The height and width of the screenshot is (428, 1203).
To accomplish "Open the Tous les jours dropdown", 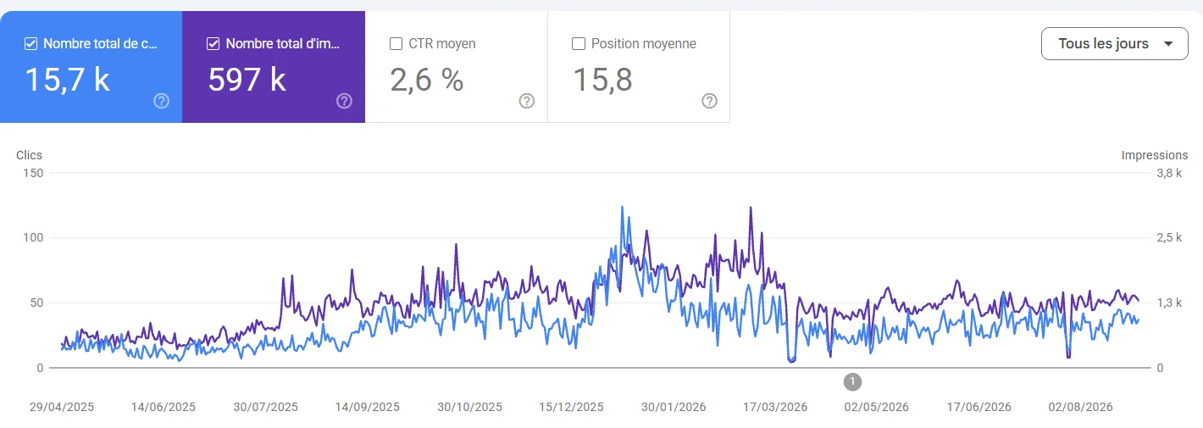I will pos(1115,44).
